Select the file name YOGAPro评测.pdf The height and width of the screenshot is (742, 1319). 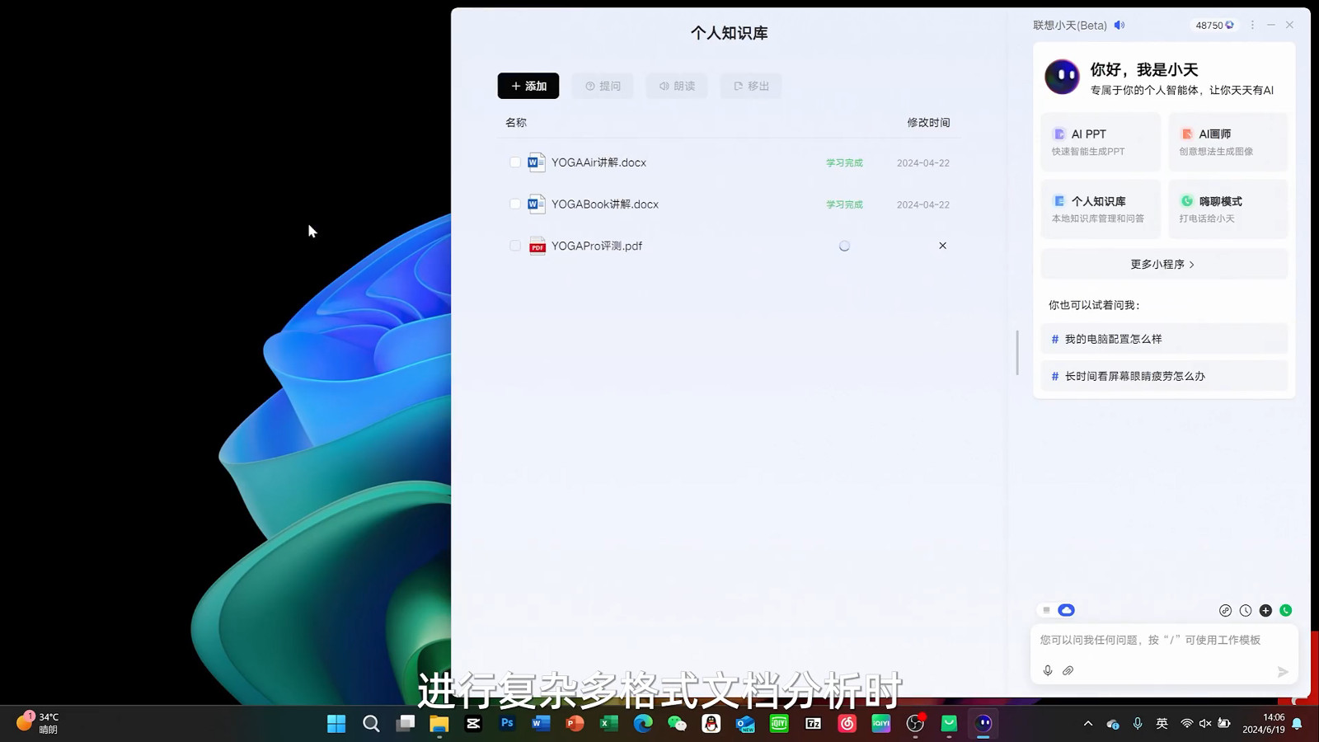(597, 246)
